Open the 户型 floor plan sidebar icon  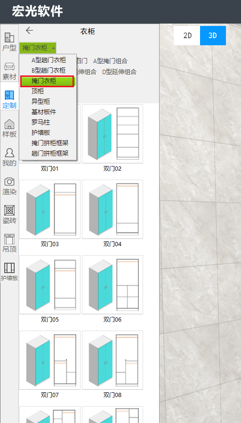(x=9, y=42)
